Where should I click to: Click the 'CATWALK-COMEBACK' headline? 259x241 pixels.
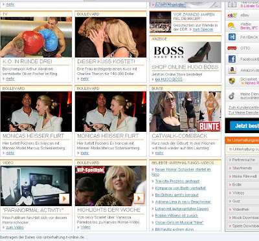(179, 136)
